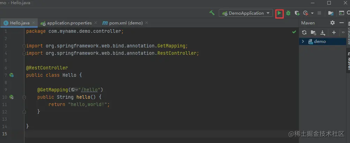Maximize the IDE window
The height and width of the screenshot is (143, 350).
[x=329, y=3]
